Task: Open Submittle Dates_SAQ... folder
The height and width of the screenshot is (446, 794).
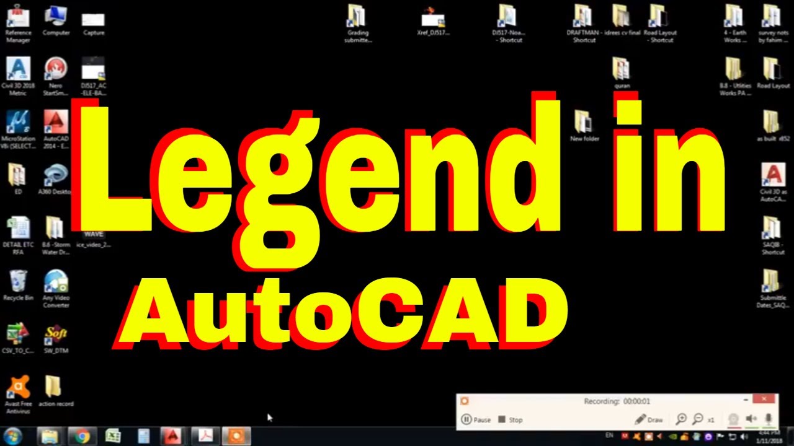Action: click(x=773, y=289)
